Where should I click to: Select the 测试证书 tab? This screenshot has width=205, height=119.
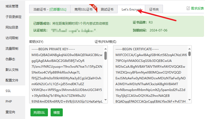click(x=107, y=10)
